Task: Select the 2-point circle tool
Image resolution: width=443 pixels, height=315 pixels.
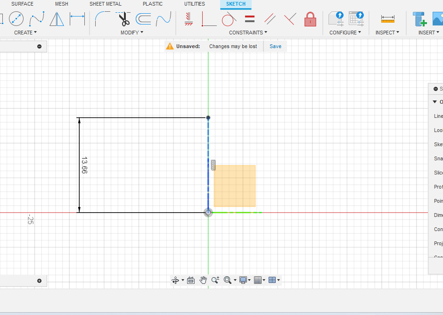Action: coord(16,19)
